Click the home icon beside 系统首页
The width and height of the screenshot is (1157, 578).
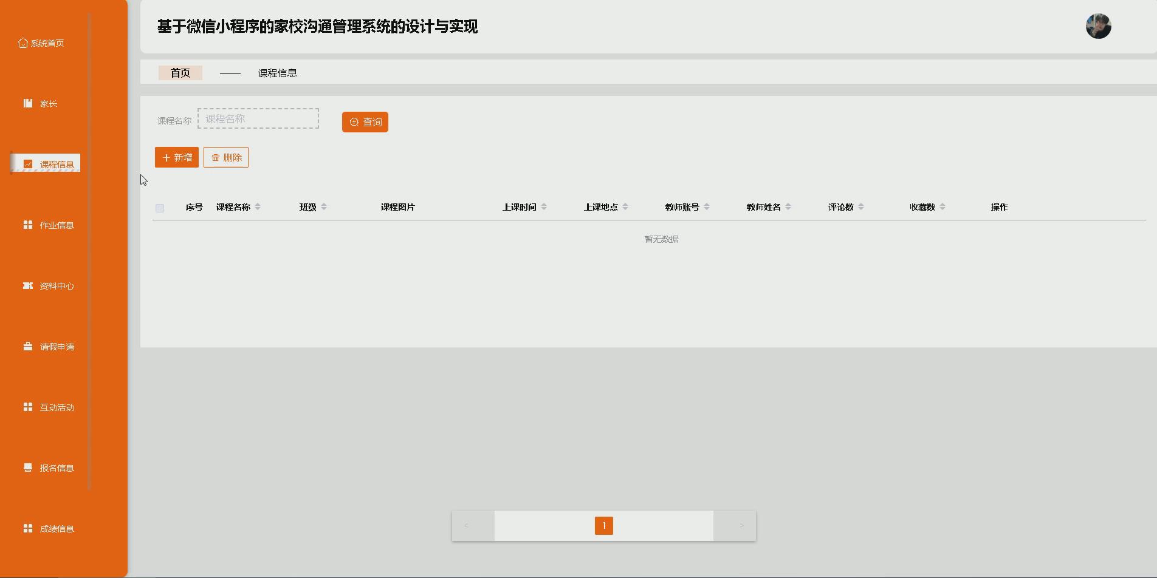[x=23, y=42]
